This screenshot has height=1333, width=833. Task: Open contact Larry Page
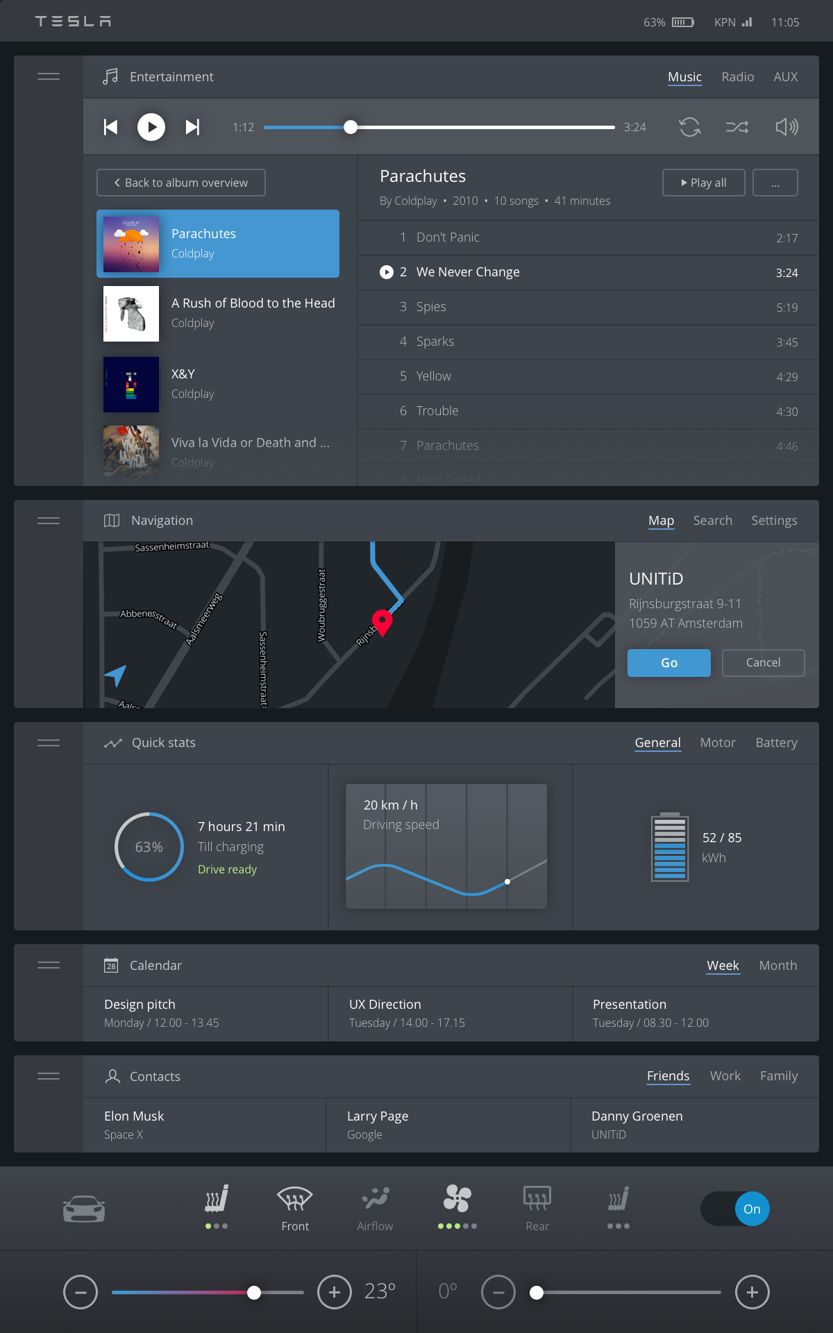tap(448, 1125)
